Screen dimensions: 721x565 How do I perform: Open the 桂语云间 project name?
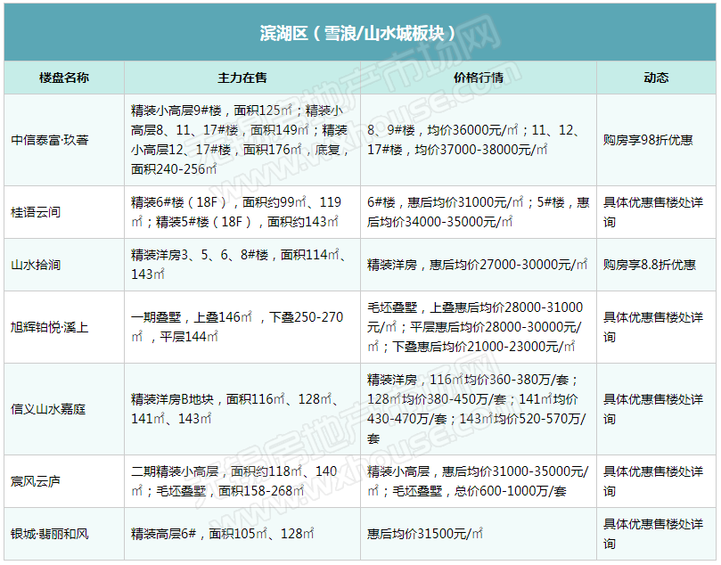pos(36,213)
